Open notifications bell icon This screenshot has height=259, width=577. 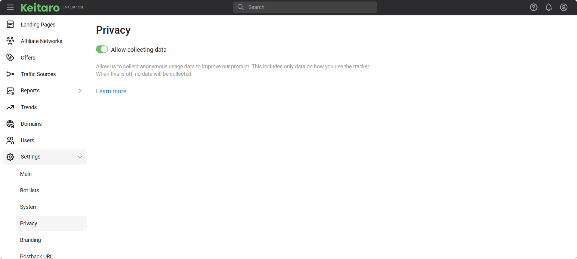[x=548, y=7]
